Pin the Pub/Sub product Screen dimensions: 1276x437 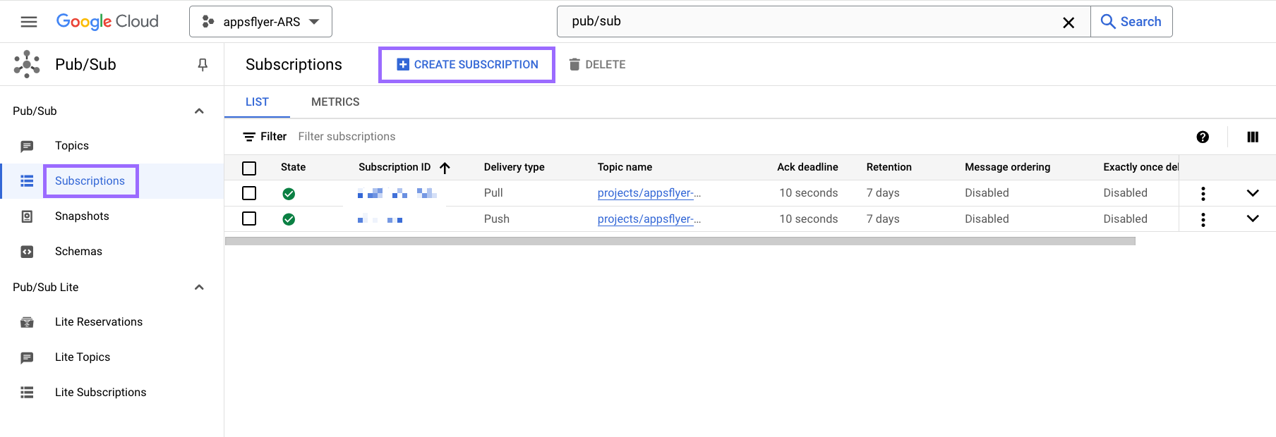(203, 65)
